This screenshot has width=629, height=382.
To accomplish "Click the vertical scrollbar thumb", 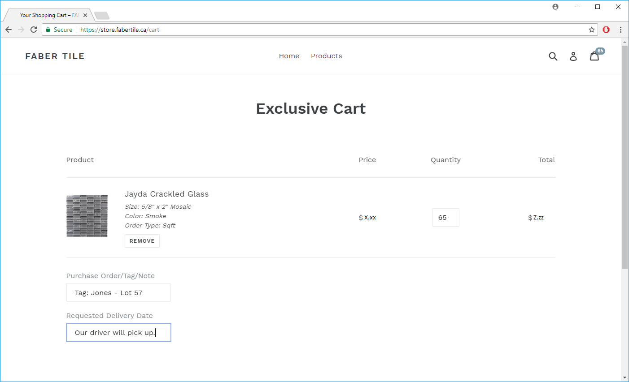I will tap(625, 157).
